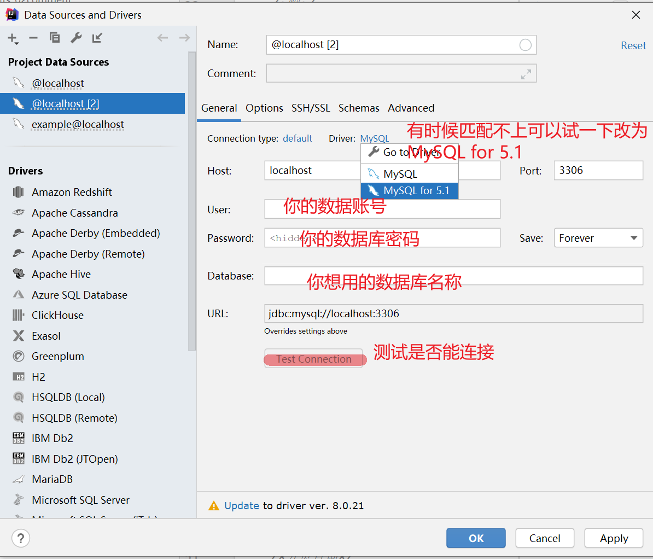The height and width of the screenshot is (559, 653).
Task: Click the User input field
Action: click(x=382, y=209)
